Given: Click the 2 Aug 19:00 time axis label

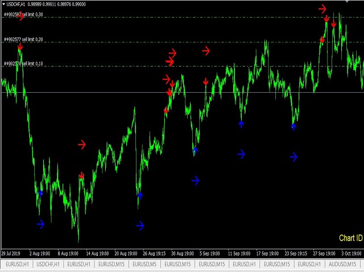Looking at the screenshot, I should coord(40,254).
